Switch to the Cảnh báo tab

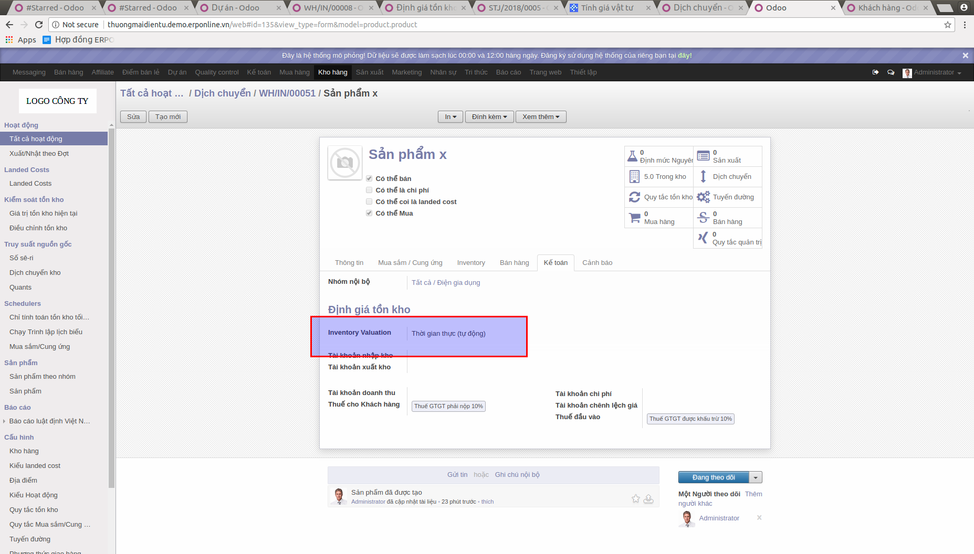[x=598, y=263]
